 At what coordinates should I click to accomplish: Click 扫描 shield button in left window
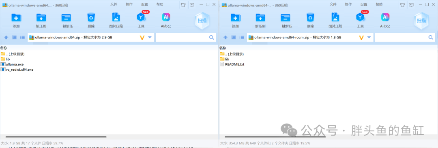(202, 20)
